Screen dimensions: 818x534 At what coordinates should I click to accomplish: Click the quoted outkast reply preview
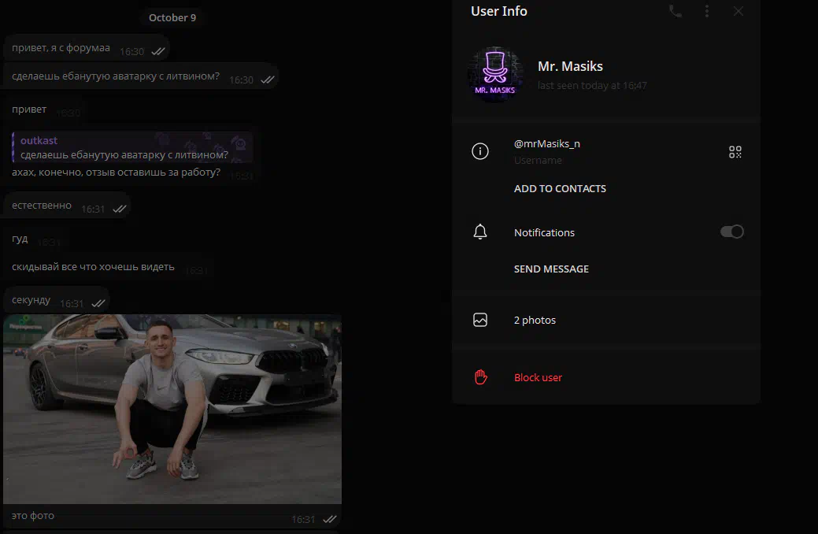pos(132,148)
